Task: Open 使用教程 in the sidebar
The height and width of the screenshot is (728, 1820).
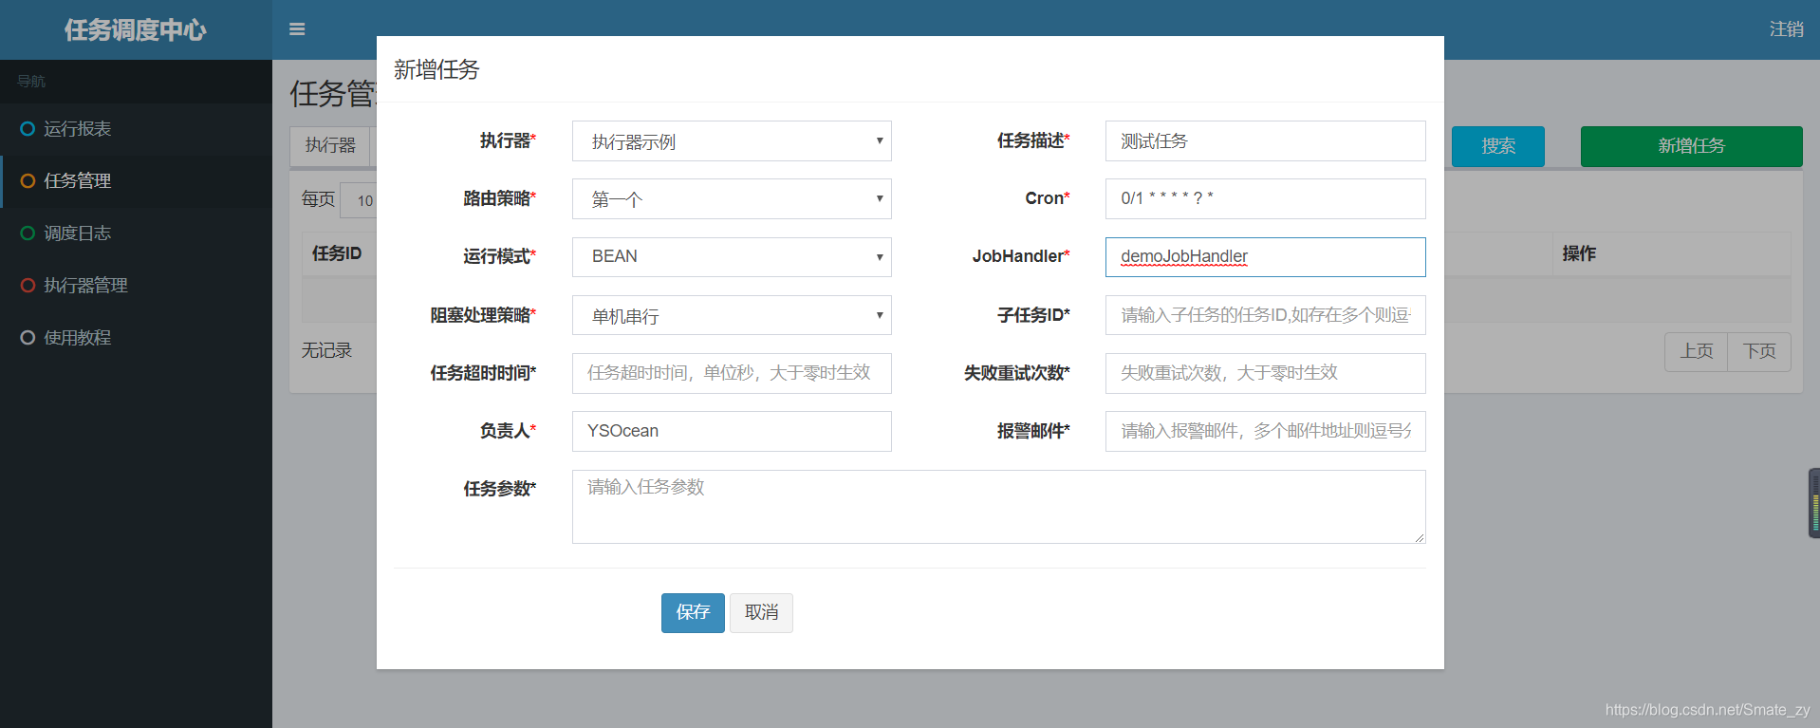Action: click(x=136, y=337)
